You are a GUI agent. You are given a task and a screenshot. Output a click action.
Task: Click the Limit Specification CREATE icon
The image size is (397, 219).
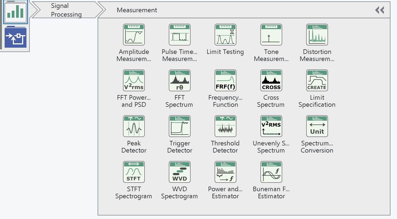(x=317, y=80)
